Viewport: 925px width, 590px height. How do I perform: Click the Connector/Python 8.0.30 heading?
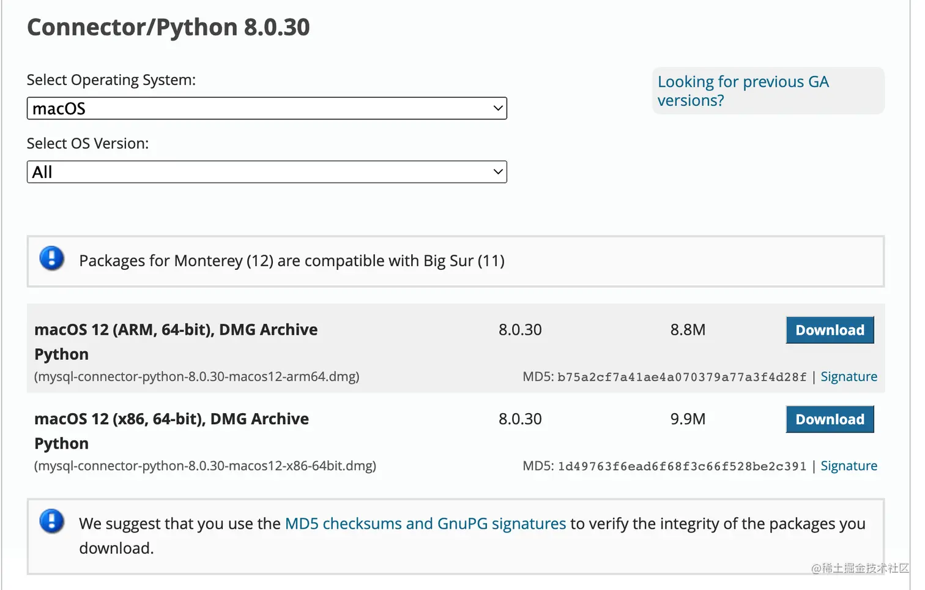[x=168, y=27]
